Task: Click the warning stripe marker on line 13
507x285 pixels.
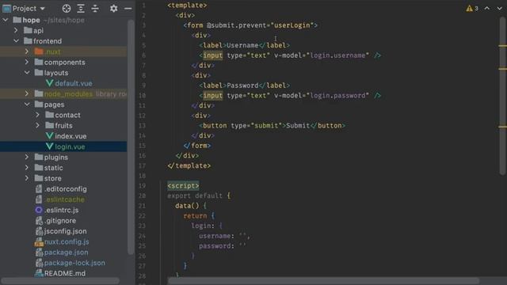Action: 502,127
